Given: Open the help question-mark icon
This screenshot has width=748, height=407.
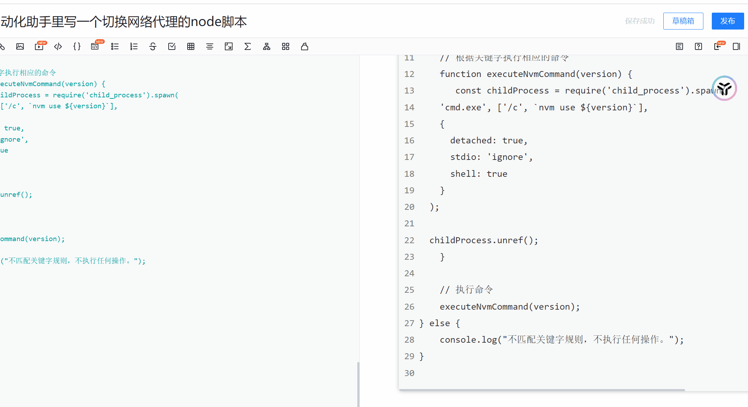Looking at the screenshot, I should (698, 46).
